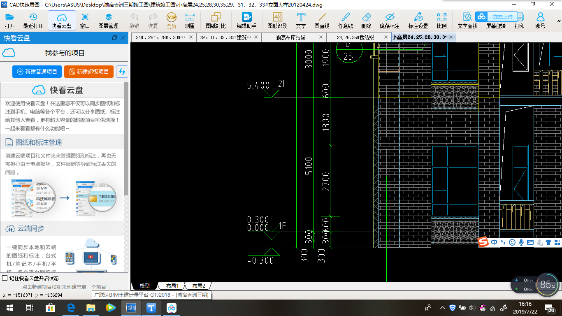
Task: Open the 最近打开 recent files list
Action: (33, 21)
